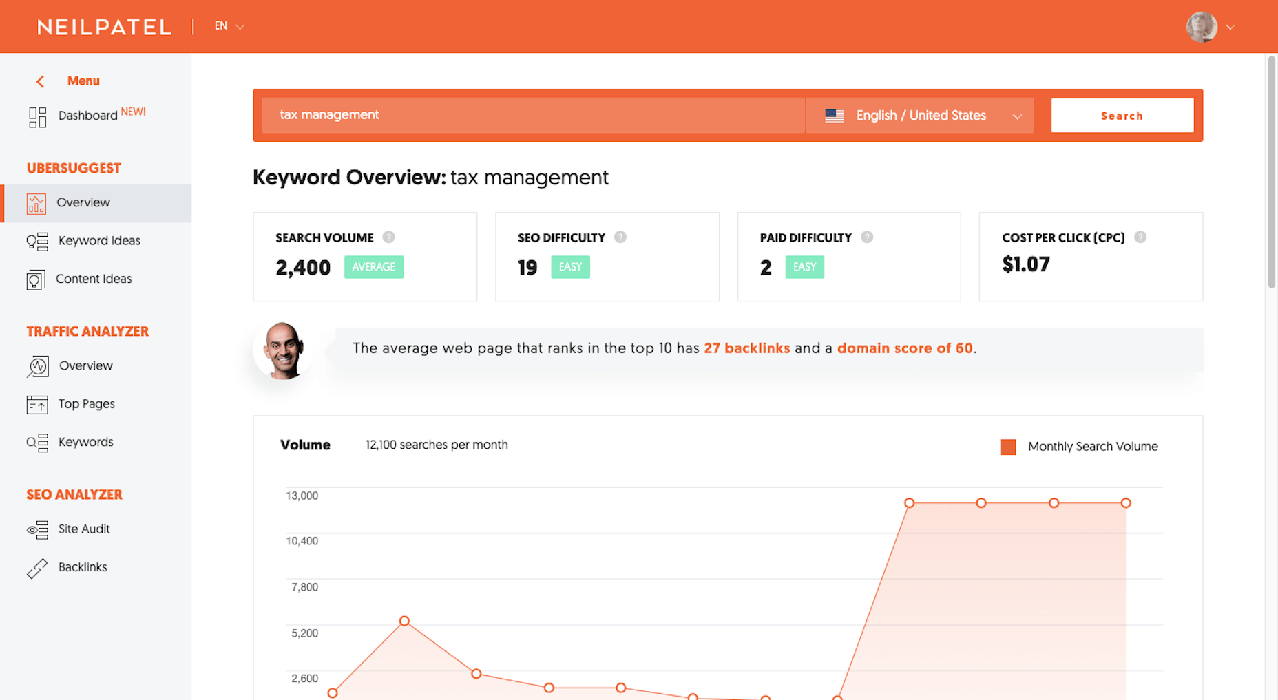Click the Content Ideas lightbulb icon
The image size is (1278, 700).
tap(36, 279)
